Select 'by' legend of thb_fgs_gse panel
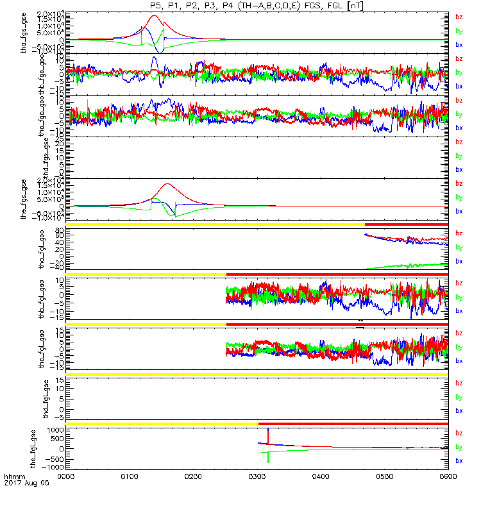Image resolution: width=481 pixels, height=513 pixels. click(x=459, y=72)
